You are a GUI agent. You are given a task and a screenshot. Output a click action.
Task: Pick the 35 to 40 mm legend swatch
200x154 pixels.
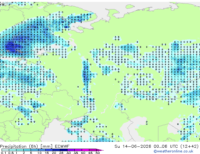78,150
